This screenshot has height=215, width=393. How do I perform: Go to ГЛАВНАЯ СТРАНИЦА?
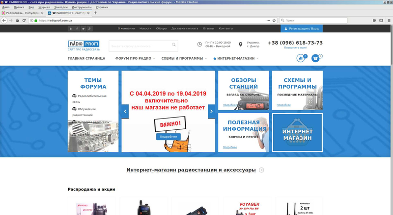86,58
